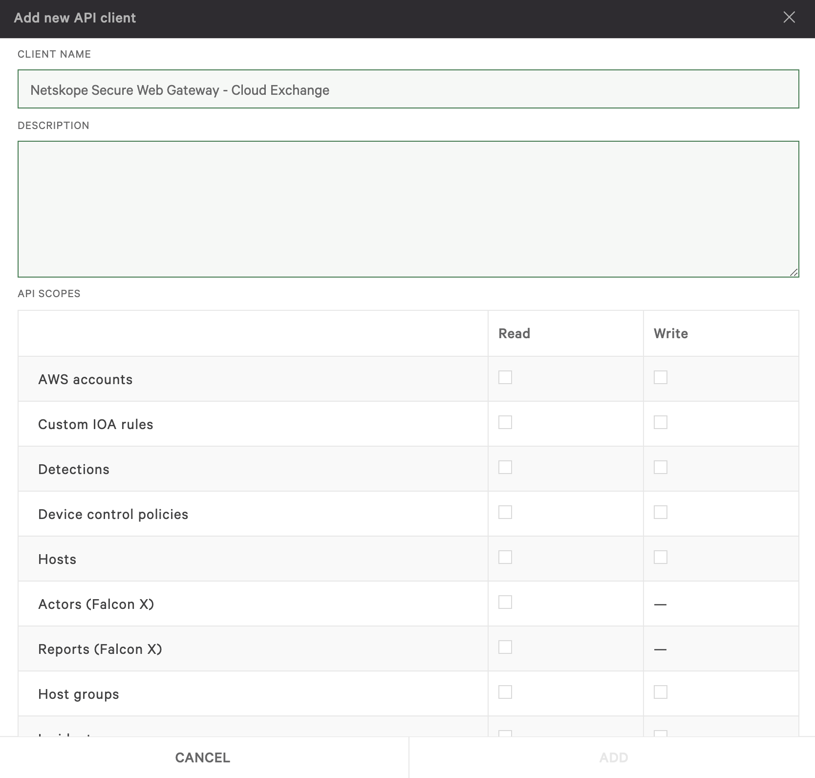
Task: Click the CLIENT NAME field label
Action: (54, 54)
